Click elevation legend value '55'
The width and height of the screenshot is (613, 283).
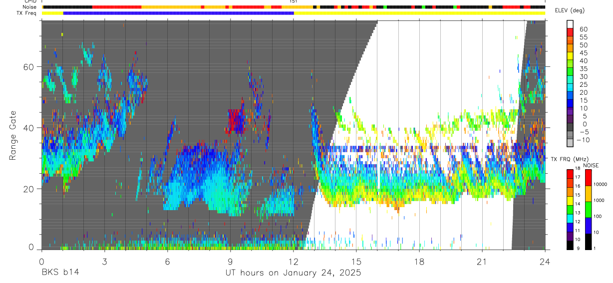pos(583,37)
